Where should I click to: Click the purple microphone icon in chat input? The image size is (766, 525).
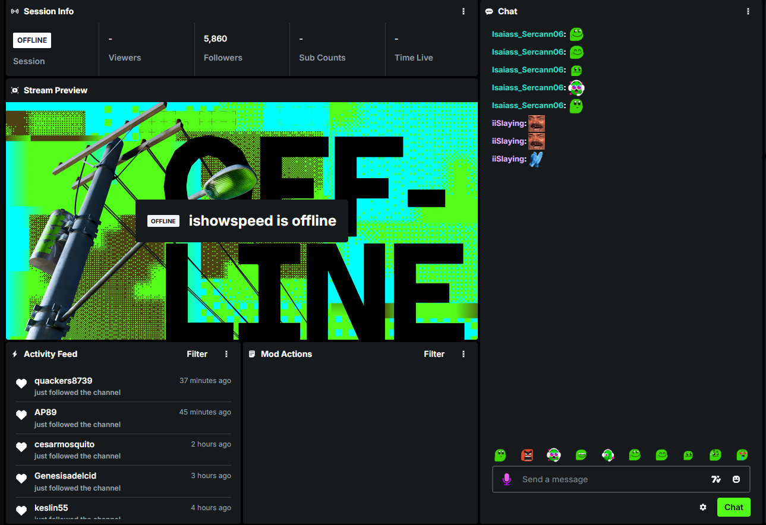coord(506,479)
